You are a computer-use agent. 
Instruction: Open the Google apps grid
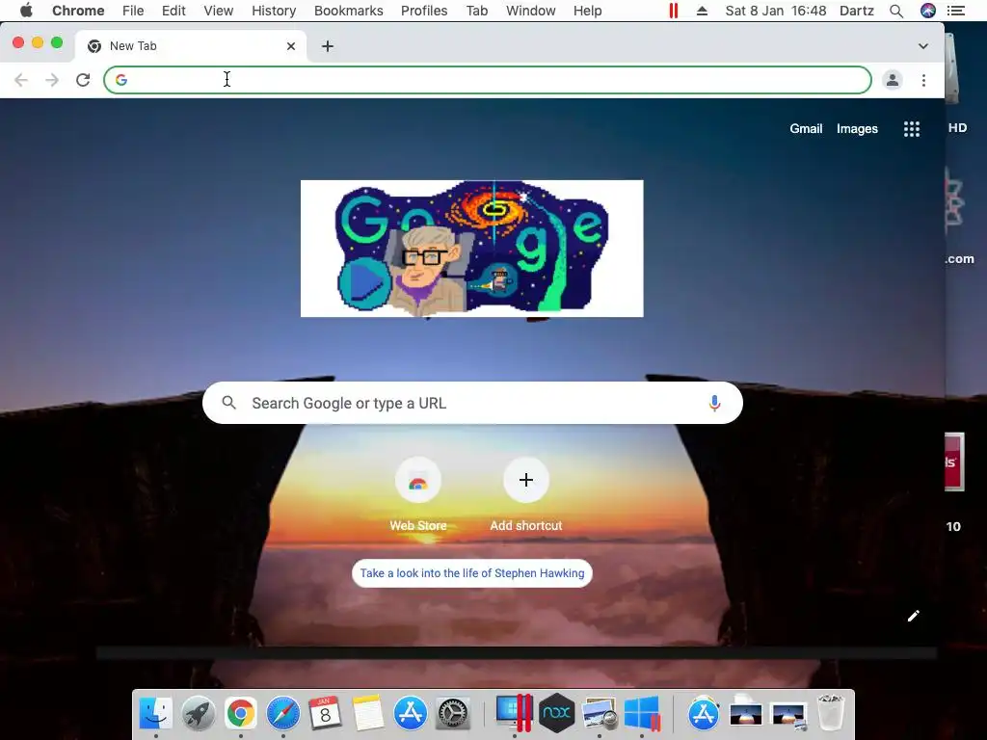click(x=912, y=129)
